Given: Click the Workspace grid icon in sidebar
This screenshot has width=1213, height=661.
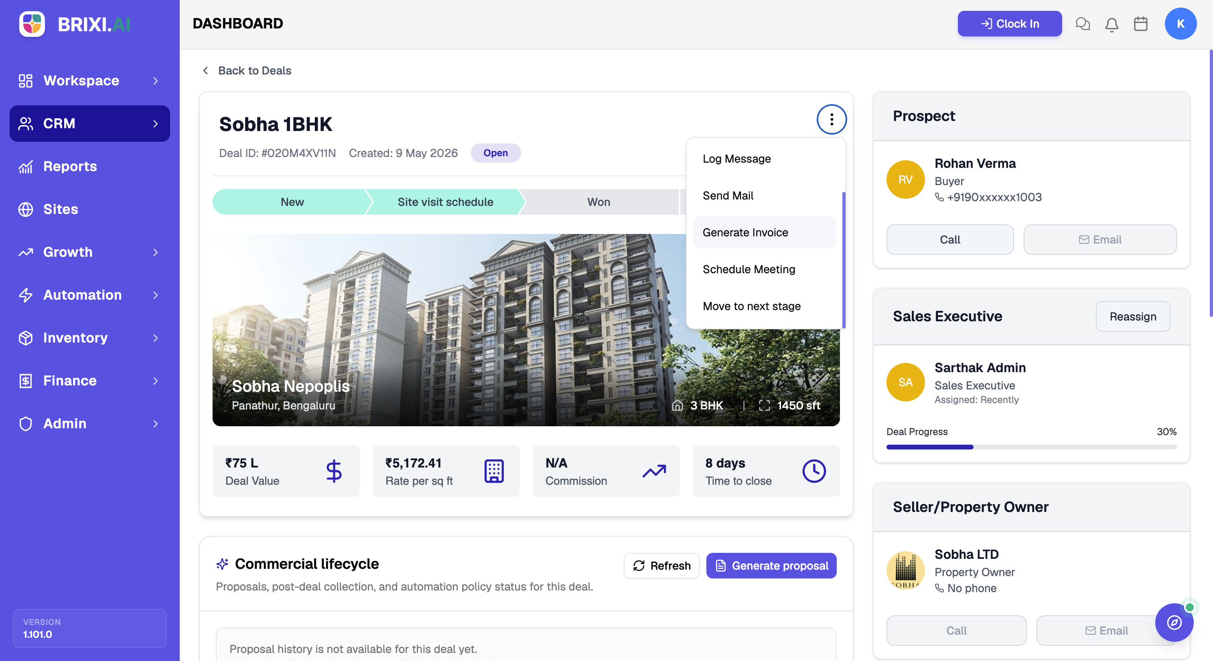Looking at the screenshot, I should (25, 81).
